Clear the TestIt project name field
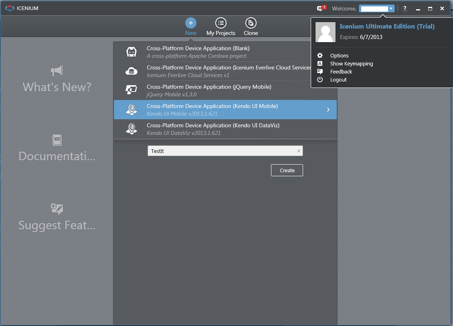 point(299,151)
